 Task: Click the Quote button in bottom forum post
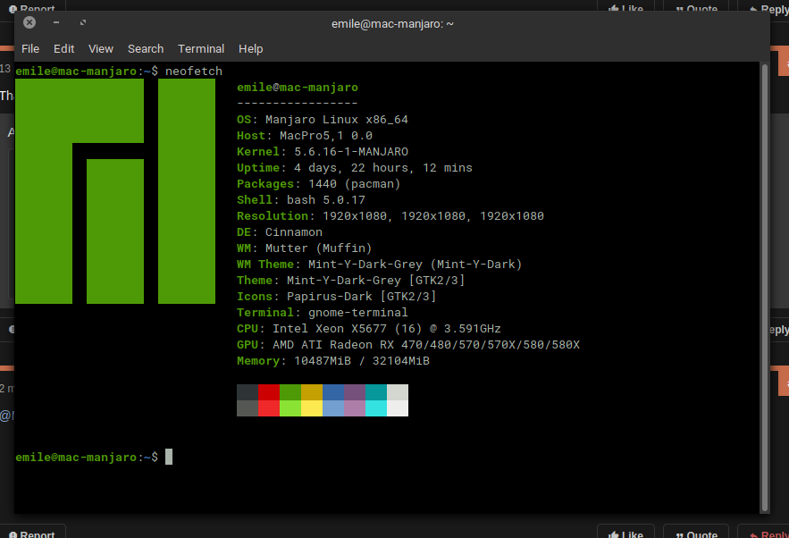[x=696, y=533]
